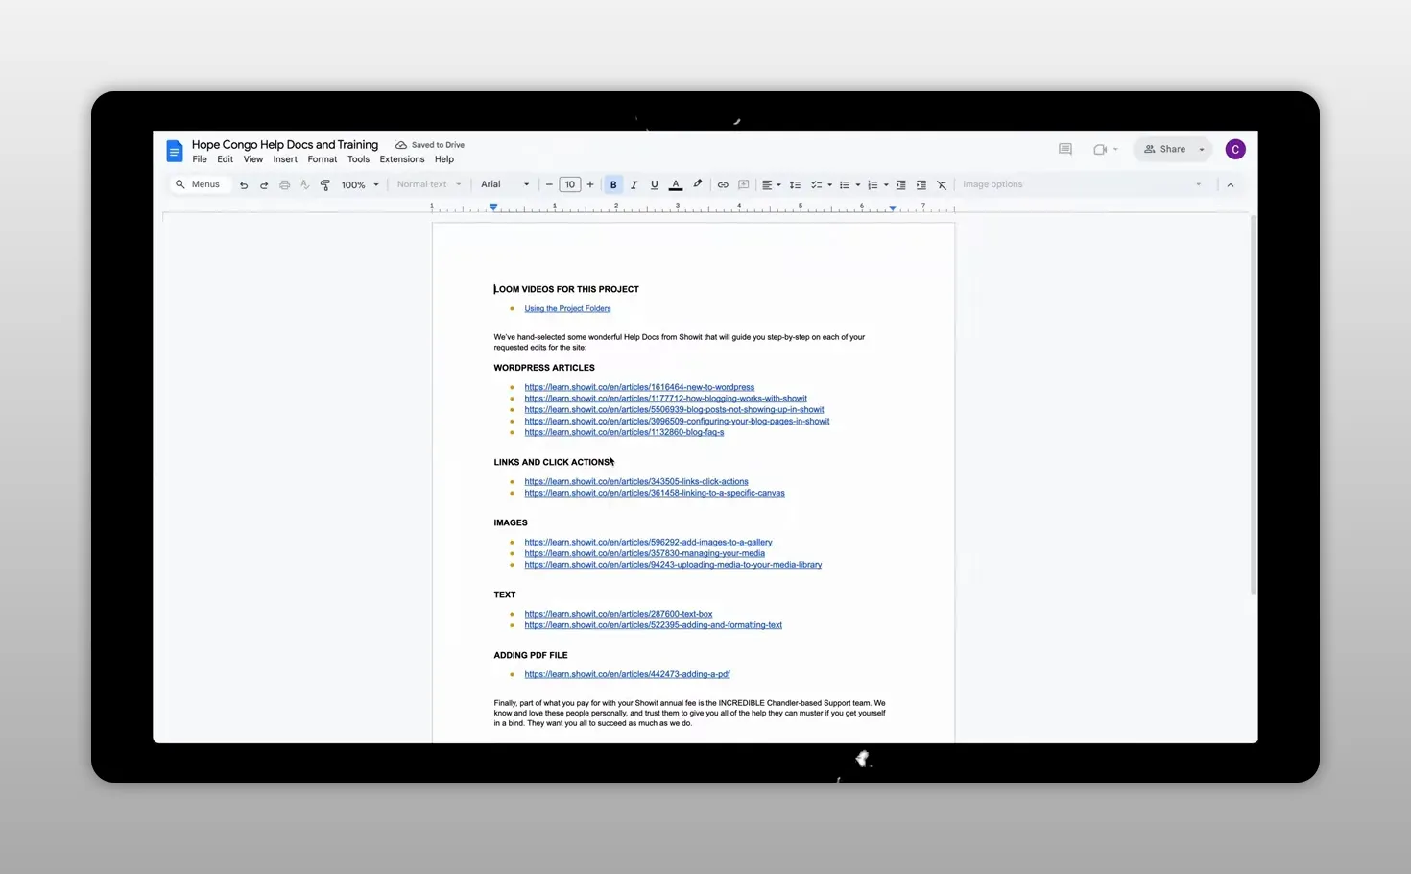Click the Redo arrow icon
The image size is (1411, 874).
pyautogui.click(x=264, y=185)
